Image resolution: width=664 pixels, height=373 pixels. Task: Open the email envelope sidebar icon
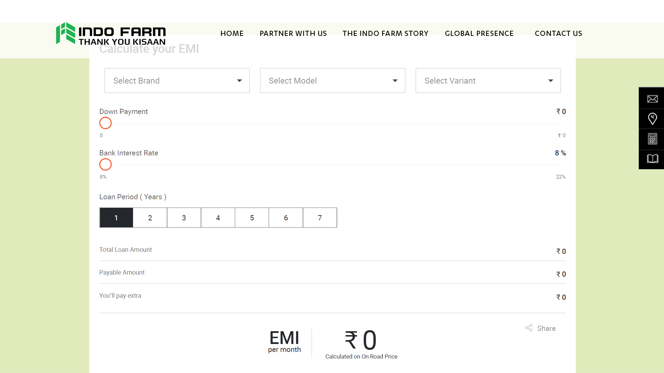point(652,99)
